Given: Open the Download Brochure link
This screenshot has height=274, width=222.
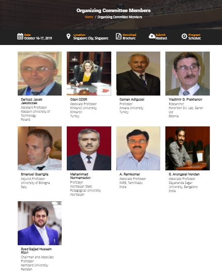Looking at the screenshot, I should click(129, 36).
